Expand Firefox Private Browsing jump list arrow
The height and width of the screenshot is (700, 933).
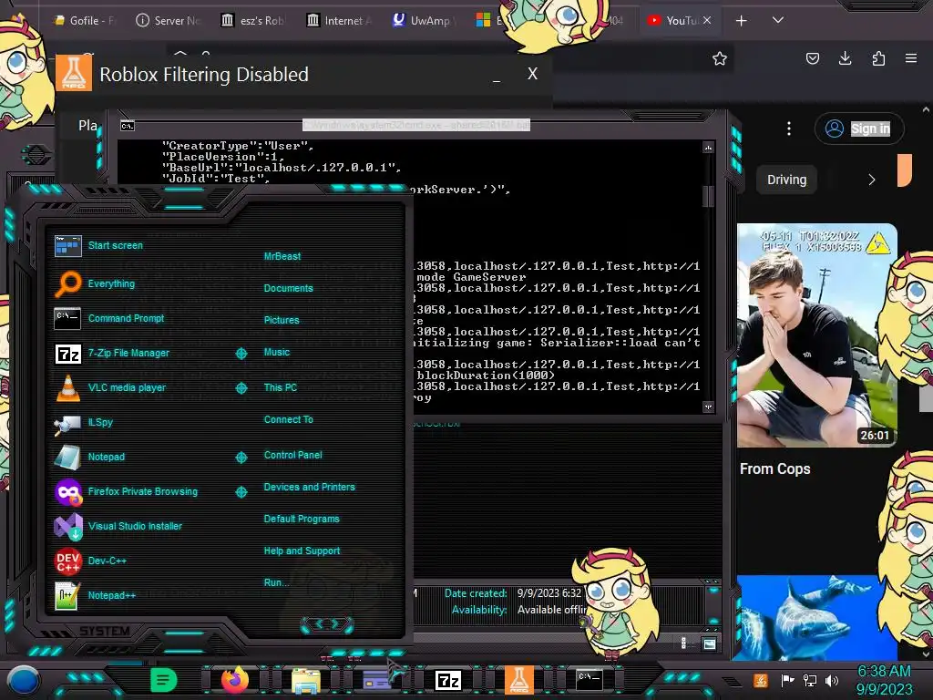(241, 492)
